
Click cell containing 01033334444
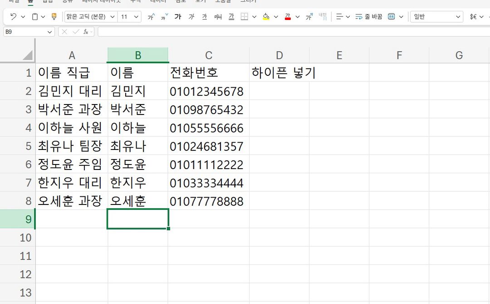click(x=209, y=183)
